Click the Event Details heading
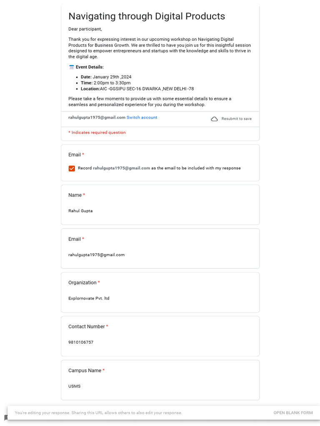The height and width of the screenshot is (426, 320). (x=90, y=67)
